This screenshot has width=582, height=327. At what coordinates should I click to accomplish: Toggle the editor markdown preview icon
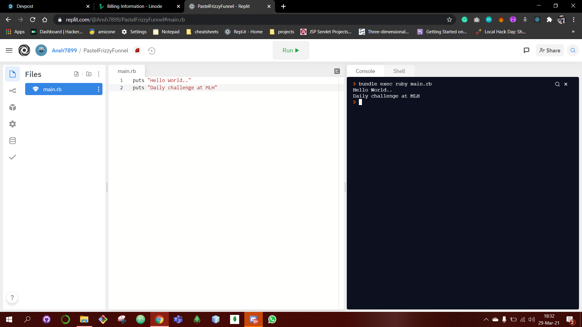tap(337, 71)
